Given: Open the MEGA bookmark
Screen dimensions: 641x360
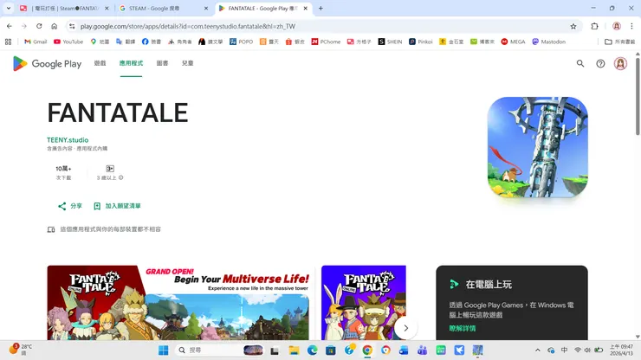Looking at the screenshot, I should coord(513,42).
